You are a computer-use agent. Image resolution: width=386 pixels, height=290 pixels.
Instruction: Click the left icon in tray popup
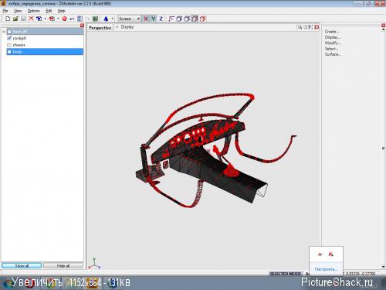tap(320, 254)
